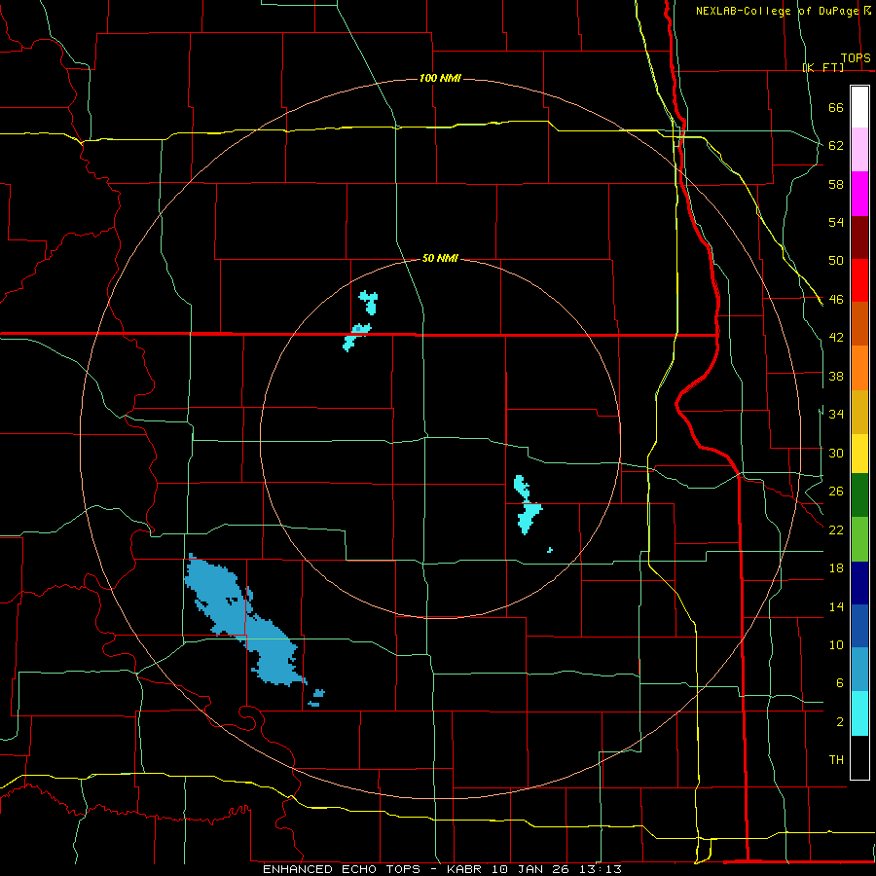The height and width of the screenshot is (876, 876).
Task: Click the 14 legend value
Action: [x=836, y=607]
